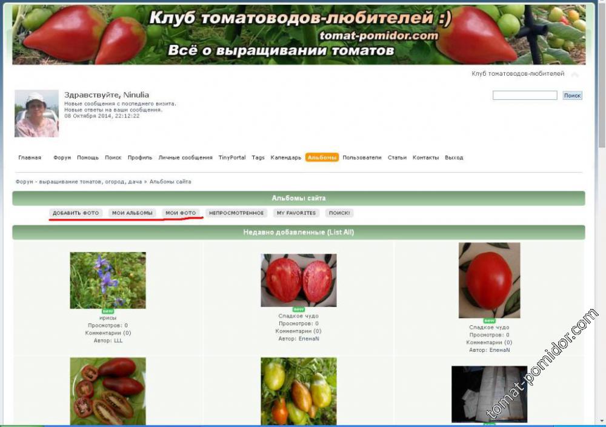Open the whole red tomato thumbnail
The width and height of the screenshot is (606, 427).
[x=489, y=280]
